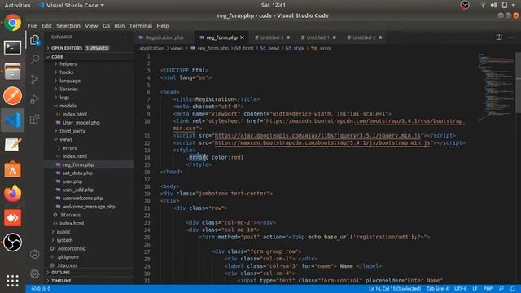
Task: Click the LF end of line setting
Action: pyautogui.click(x=475, y=289)
